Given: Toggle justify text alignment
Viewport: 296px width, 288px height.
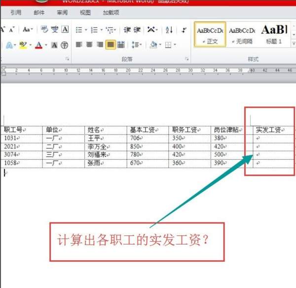Looking at the screenshot, I should (x=111, y=45).
